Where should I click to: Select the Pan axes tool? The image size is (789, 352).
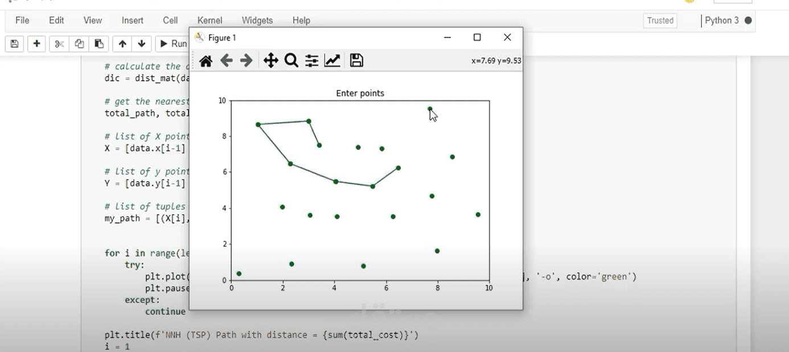271,60
